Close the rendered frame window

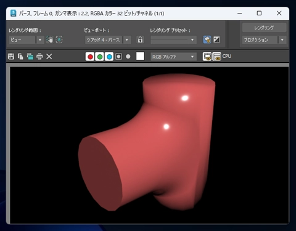[279, 14]
